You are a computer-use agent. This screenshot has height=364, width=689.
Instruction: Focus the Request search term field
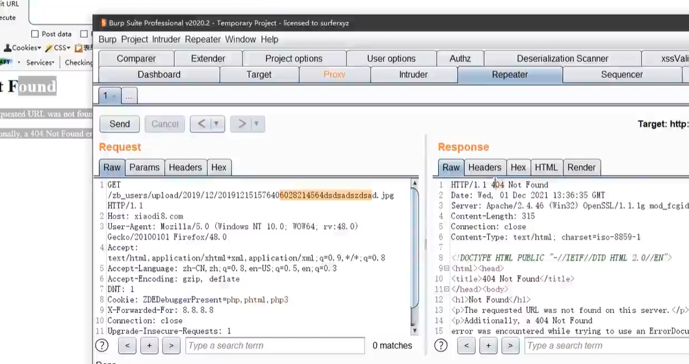click(x=275, y=346)
